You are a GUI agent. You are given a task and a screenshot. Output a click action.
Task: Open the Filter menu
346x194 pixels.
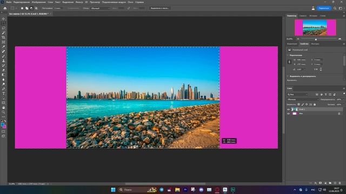click(79, 2)
